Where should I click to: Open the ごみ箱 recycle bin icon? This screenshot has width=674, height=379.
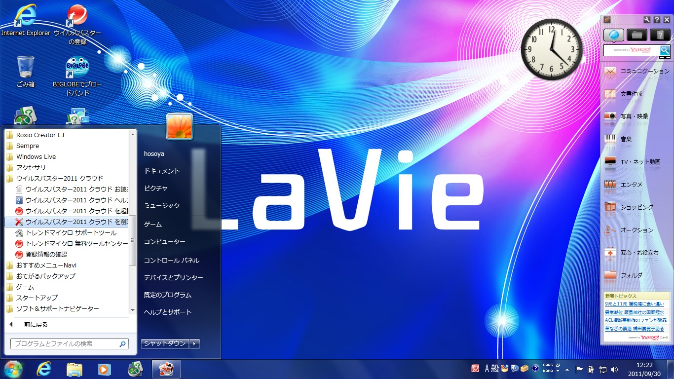[x=26, y=72]
